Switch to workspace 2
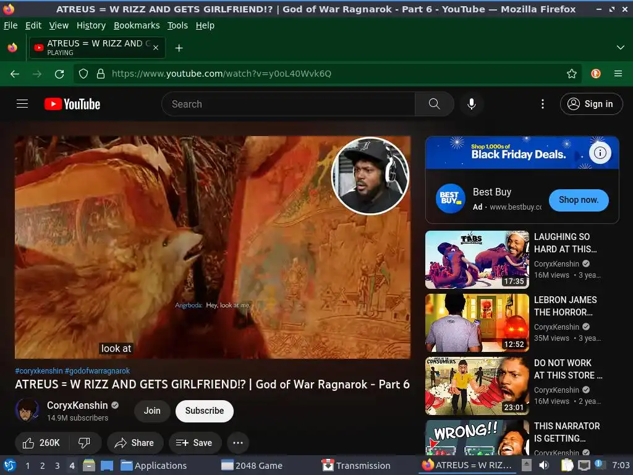This screenshot has height=475, width=633. [43, 466]
